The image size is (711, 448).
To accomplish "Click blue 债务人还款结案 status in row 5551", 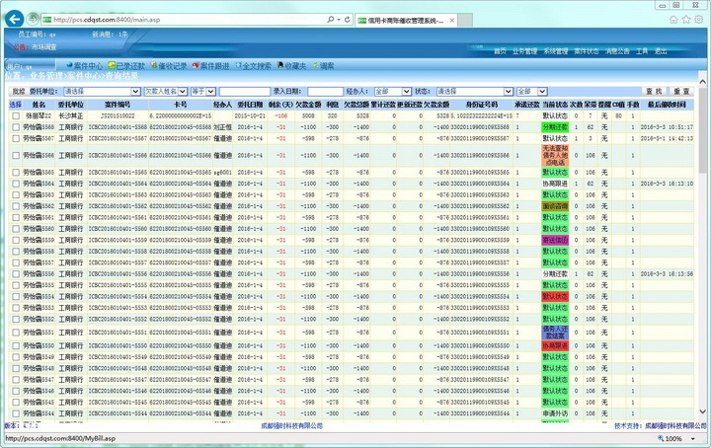I will pos(555,333).
